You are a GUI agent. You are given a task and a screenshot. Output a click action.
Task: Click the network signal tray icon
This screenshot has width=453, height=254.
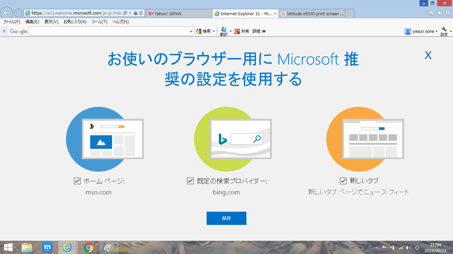(400, 248)
